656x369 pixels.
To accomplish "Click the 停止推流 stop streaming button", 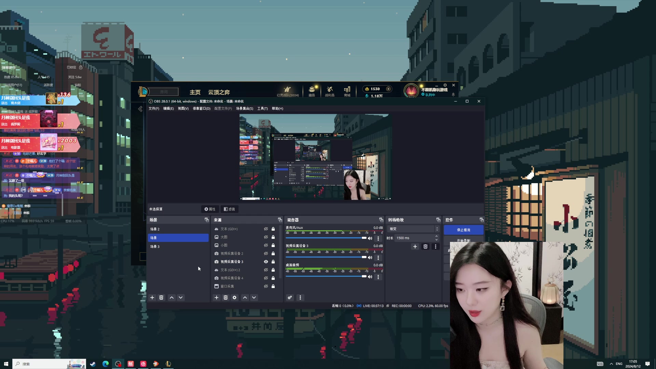I will tap(464, 230).
